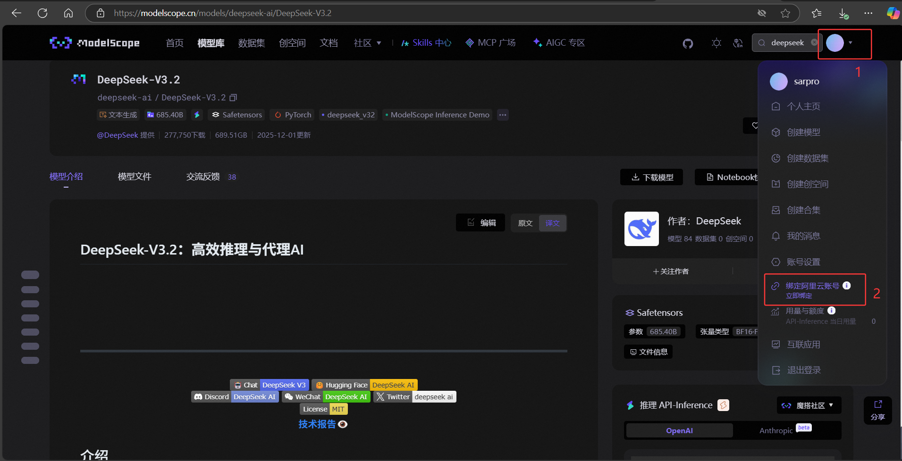Click the ModelScope Inference Demo tag
Viewport: 902px width, 461px height.
437,115
